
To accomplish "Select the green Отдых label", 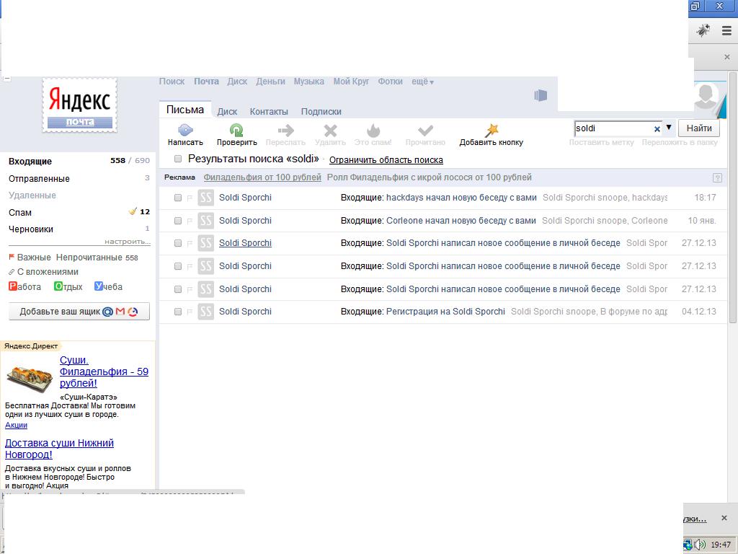I will [68, 286].
